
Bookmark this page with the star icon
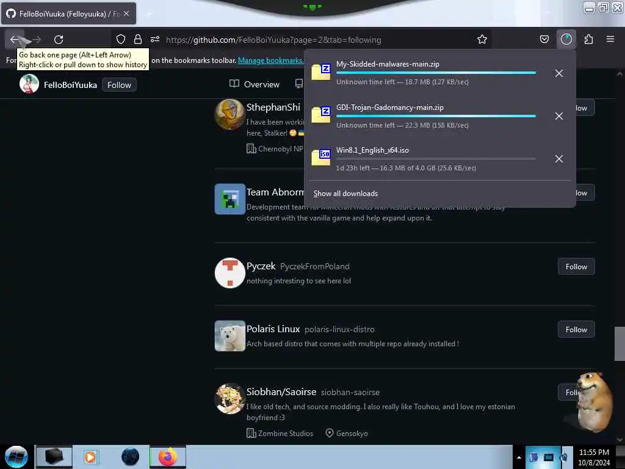482,39
